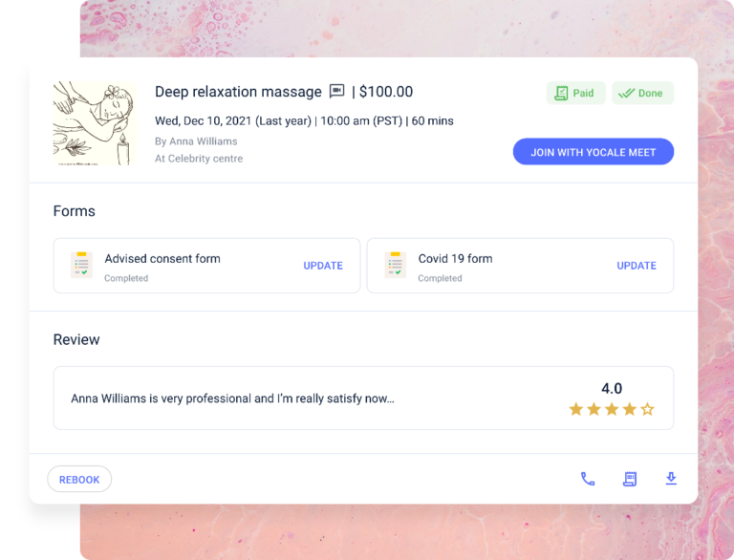Click the first gold rating star
This screenshot has width=734, height=560.
[575, 409]
